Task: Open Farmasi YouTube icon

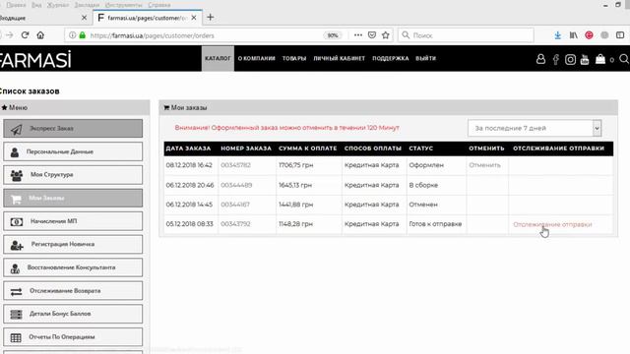Action: [x=585, y=59]
